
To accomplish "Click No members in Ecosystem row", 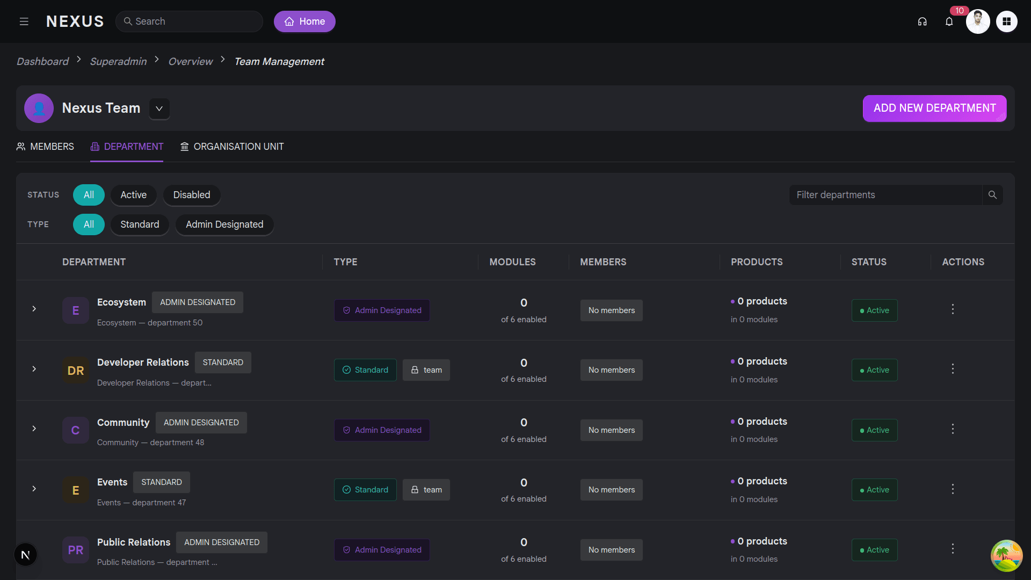I will coord(611,310).
